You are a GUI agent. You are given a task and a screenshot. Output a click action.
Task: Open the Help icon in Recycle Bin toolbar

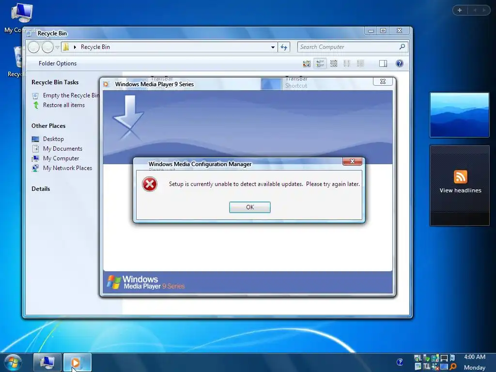coord(400,63)
